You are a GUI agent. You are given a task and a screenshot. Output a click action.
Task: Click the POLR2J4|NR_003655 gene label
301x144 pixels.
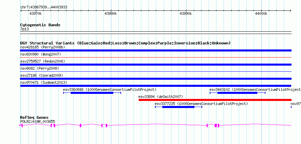click(38, 121)
